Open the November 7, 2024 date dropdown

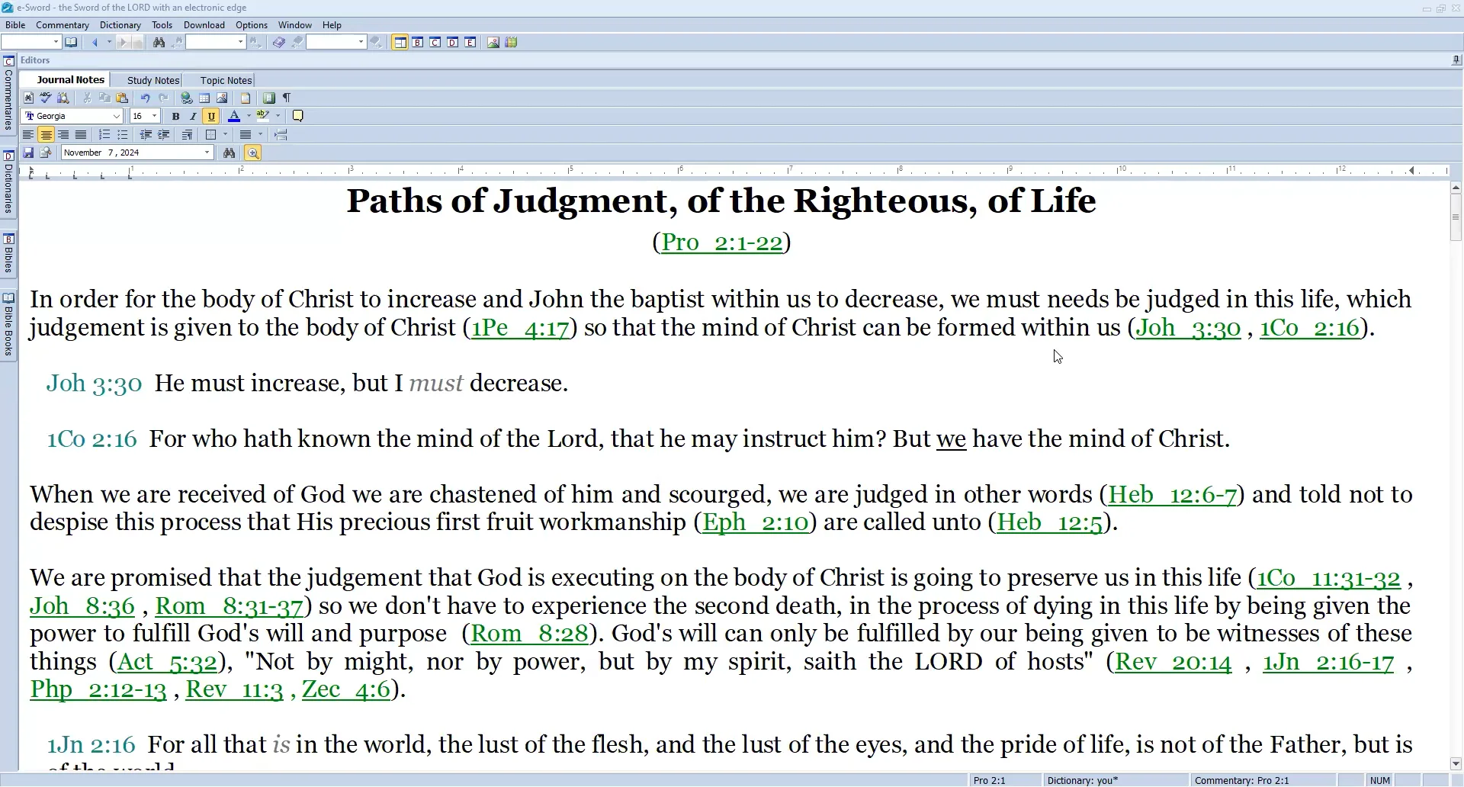click(x=206, y=152)
